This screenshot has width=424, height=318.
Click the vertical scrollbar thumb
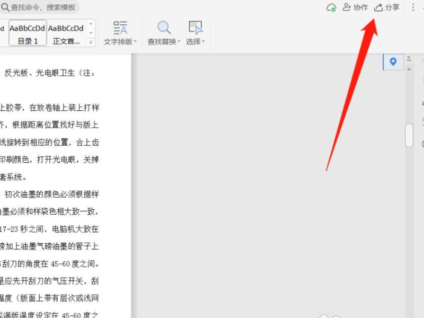409,135
